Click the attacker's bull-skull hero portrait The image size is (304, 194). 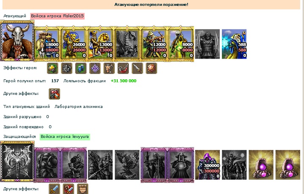17,40
